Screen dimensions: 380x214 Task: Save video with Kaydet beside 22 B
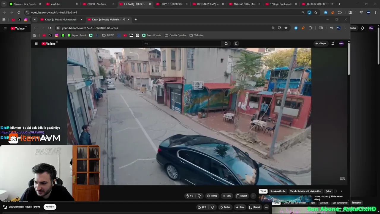coord(255,207)
